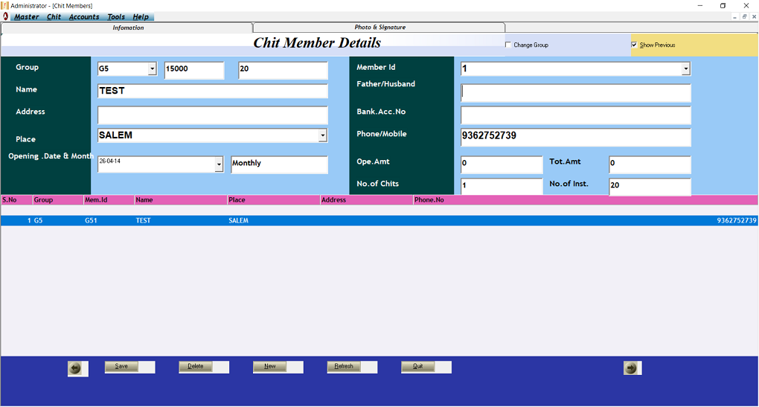Click the red application icon beside Master menu
759x407 pixels.
pos(6,16)
